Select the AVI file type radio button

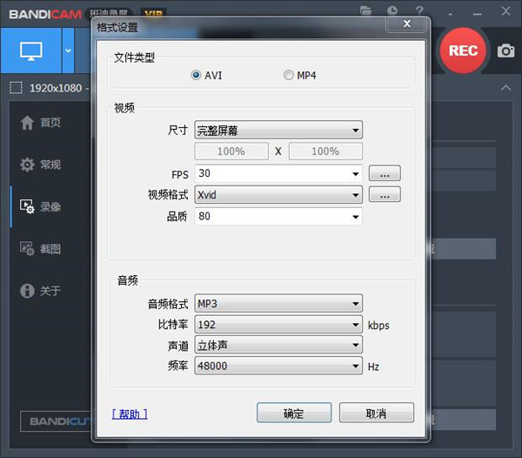196,75
